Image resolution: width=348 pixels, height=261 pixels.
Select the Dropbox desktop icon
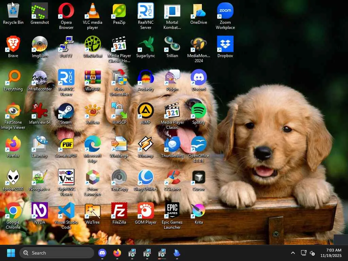[x=225, y=47]
